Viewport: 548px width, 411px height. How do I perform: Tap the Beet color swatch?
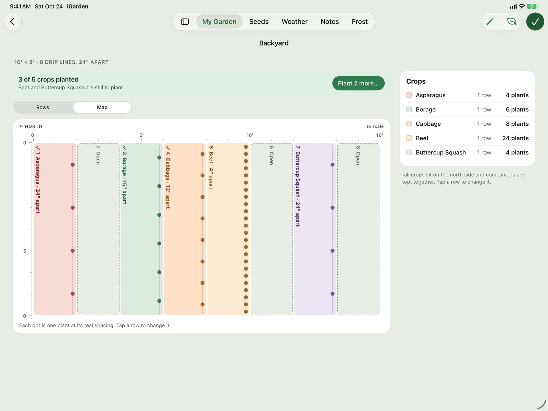point(409,138)
